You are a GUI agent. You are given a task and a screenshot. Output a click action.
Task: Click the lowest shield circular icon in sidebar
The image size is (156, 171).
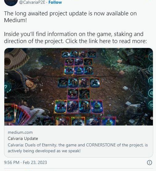(x=151, y=93)
